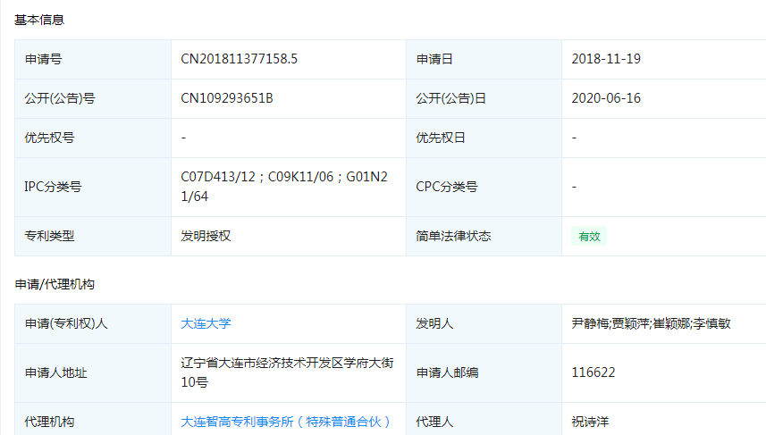The image size is (766, 435).
Task: Click the applicant postcode 116622
Action: click(x=593, y=372)
